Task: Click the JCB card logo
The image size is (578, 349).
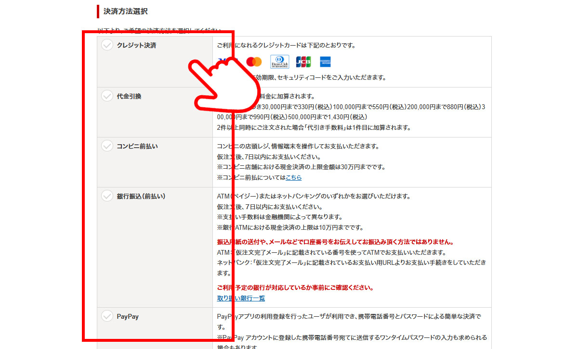Action: click(303, 62)
